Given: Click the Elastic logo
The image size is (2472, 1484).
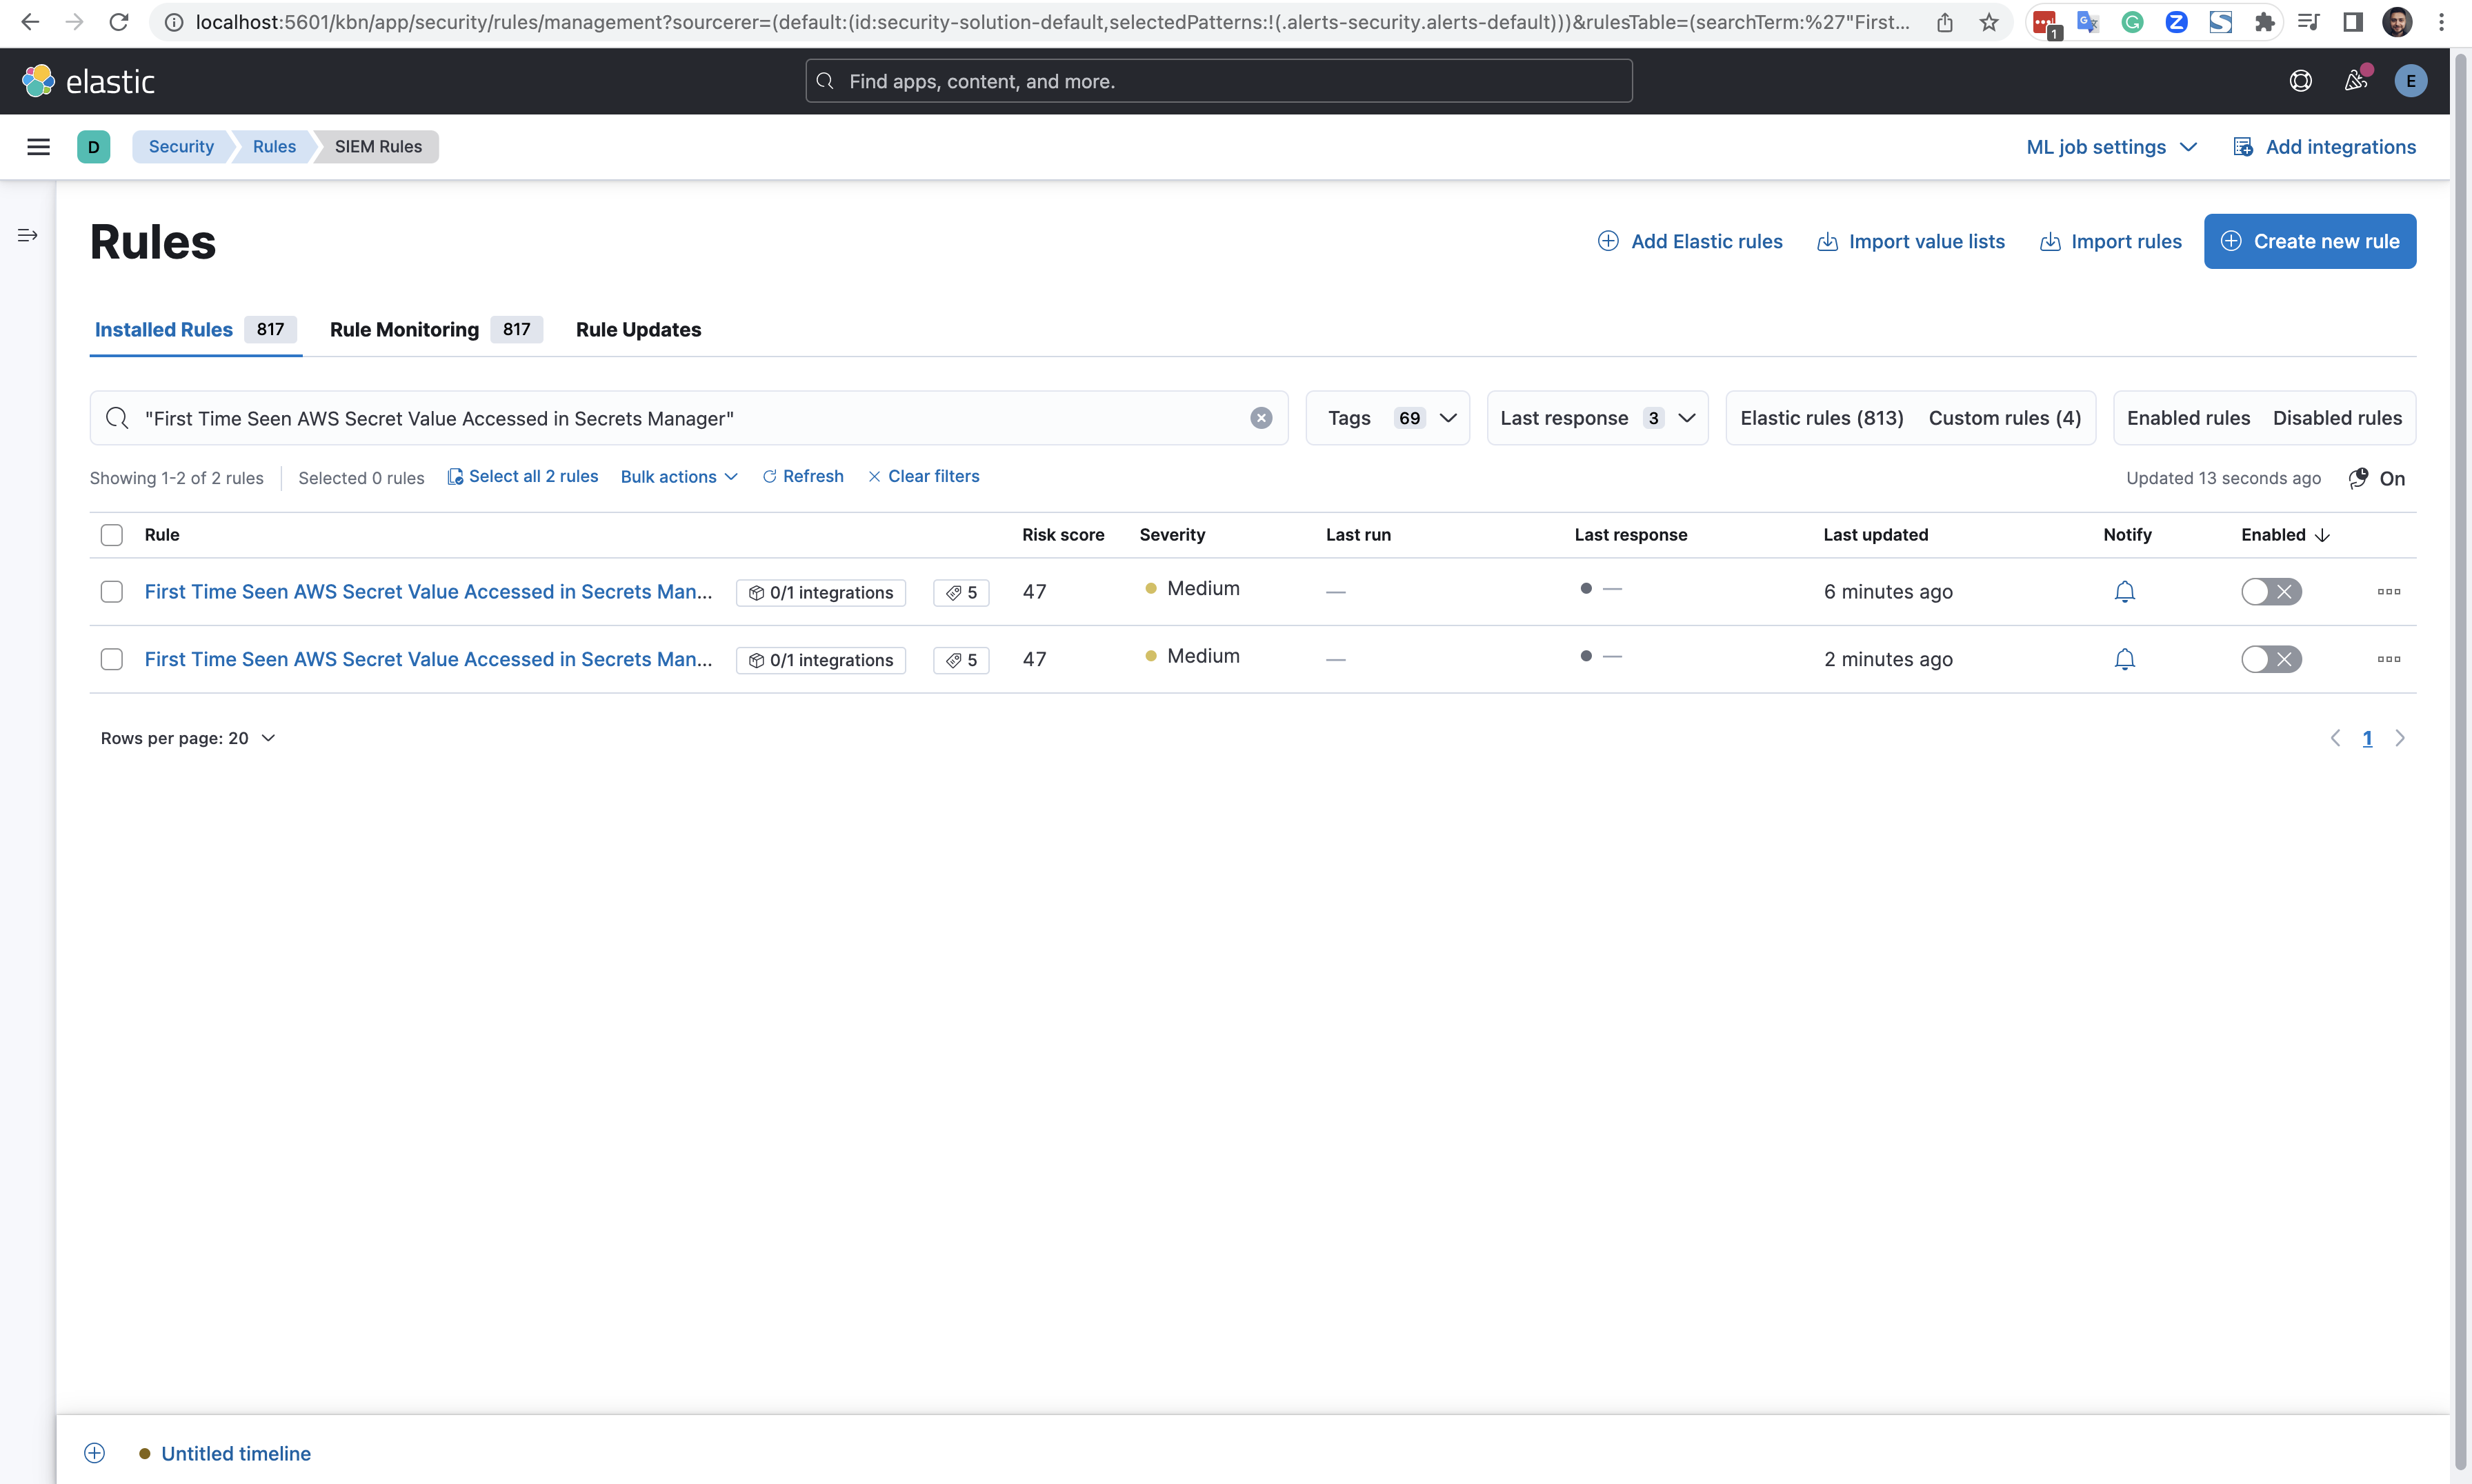Looking at the screenshot, I should click(89, 80).
